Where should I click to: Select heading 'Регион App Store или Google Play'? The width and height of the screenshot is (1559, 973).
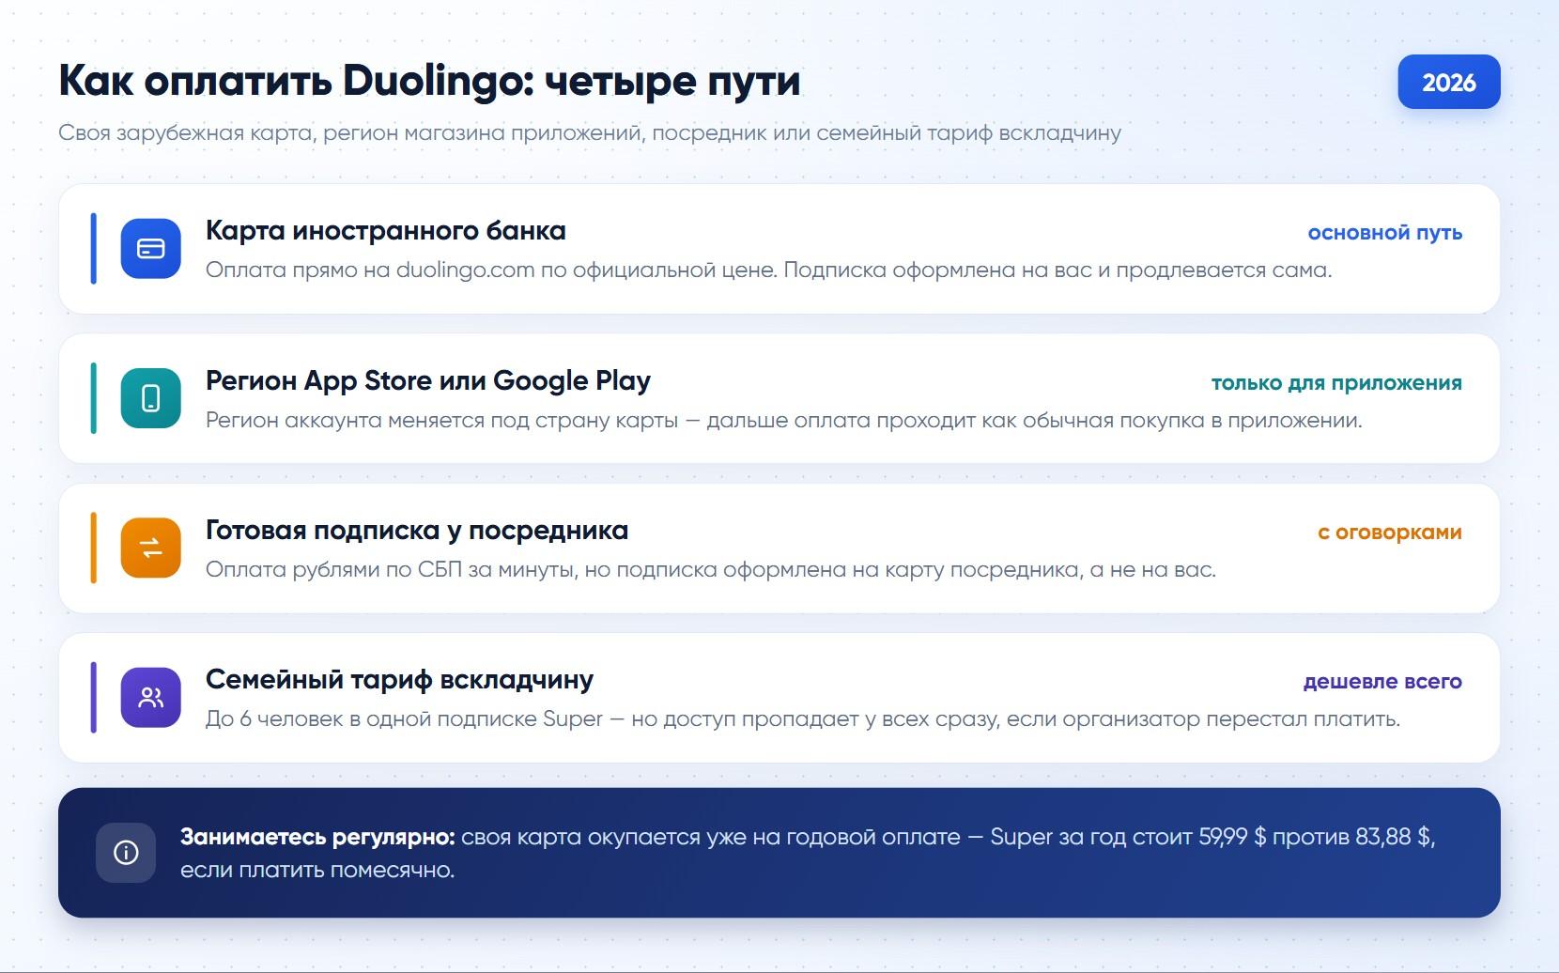[427, 380]
